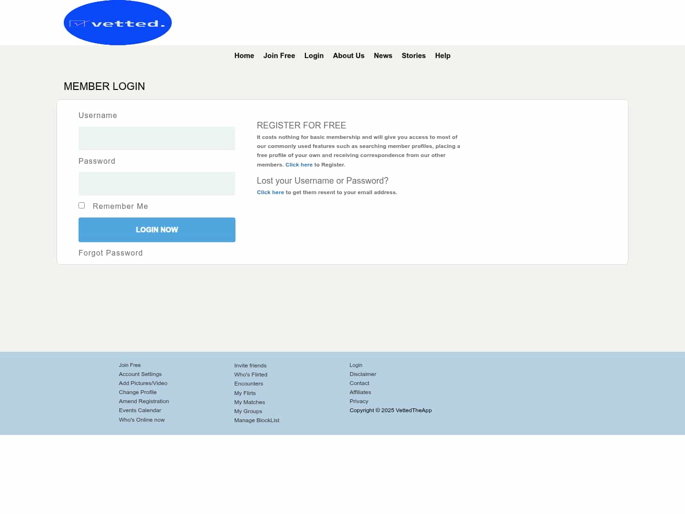This screenshot has width=685, height=514.
Task: Select the About Us menu item
Action: [x=349, y=56]
